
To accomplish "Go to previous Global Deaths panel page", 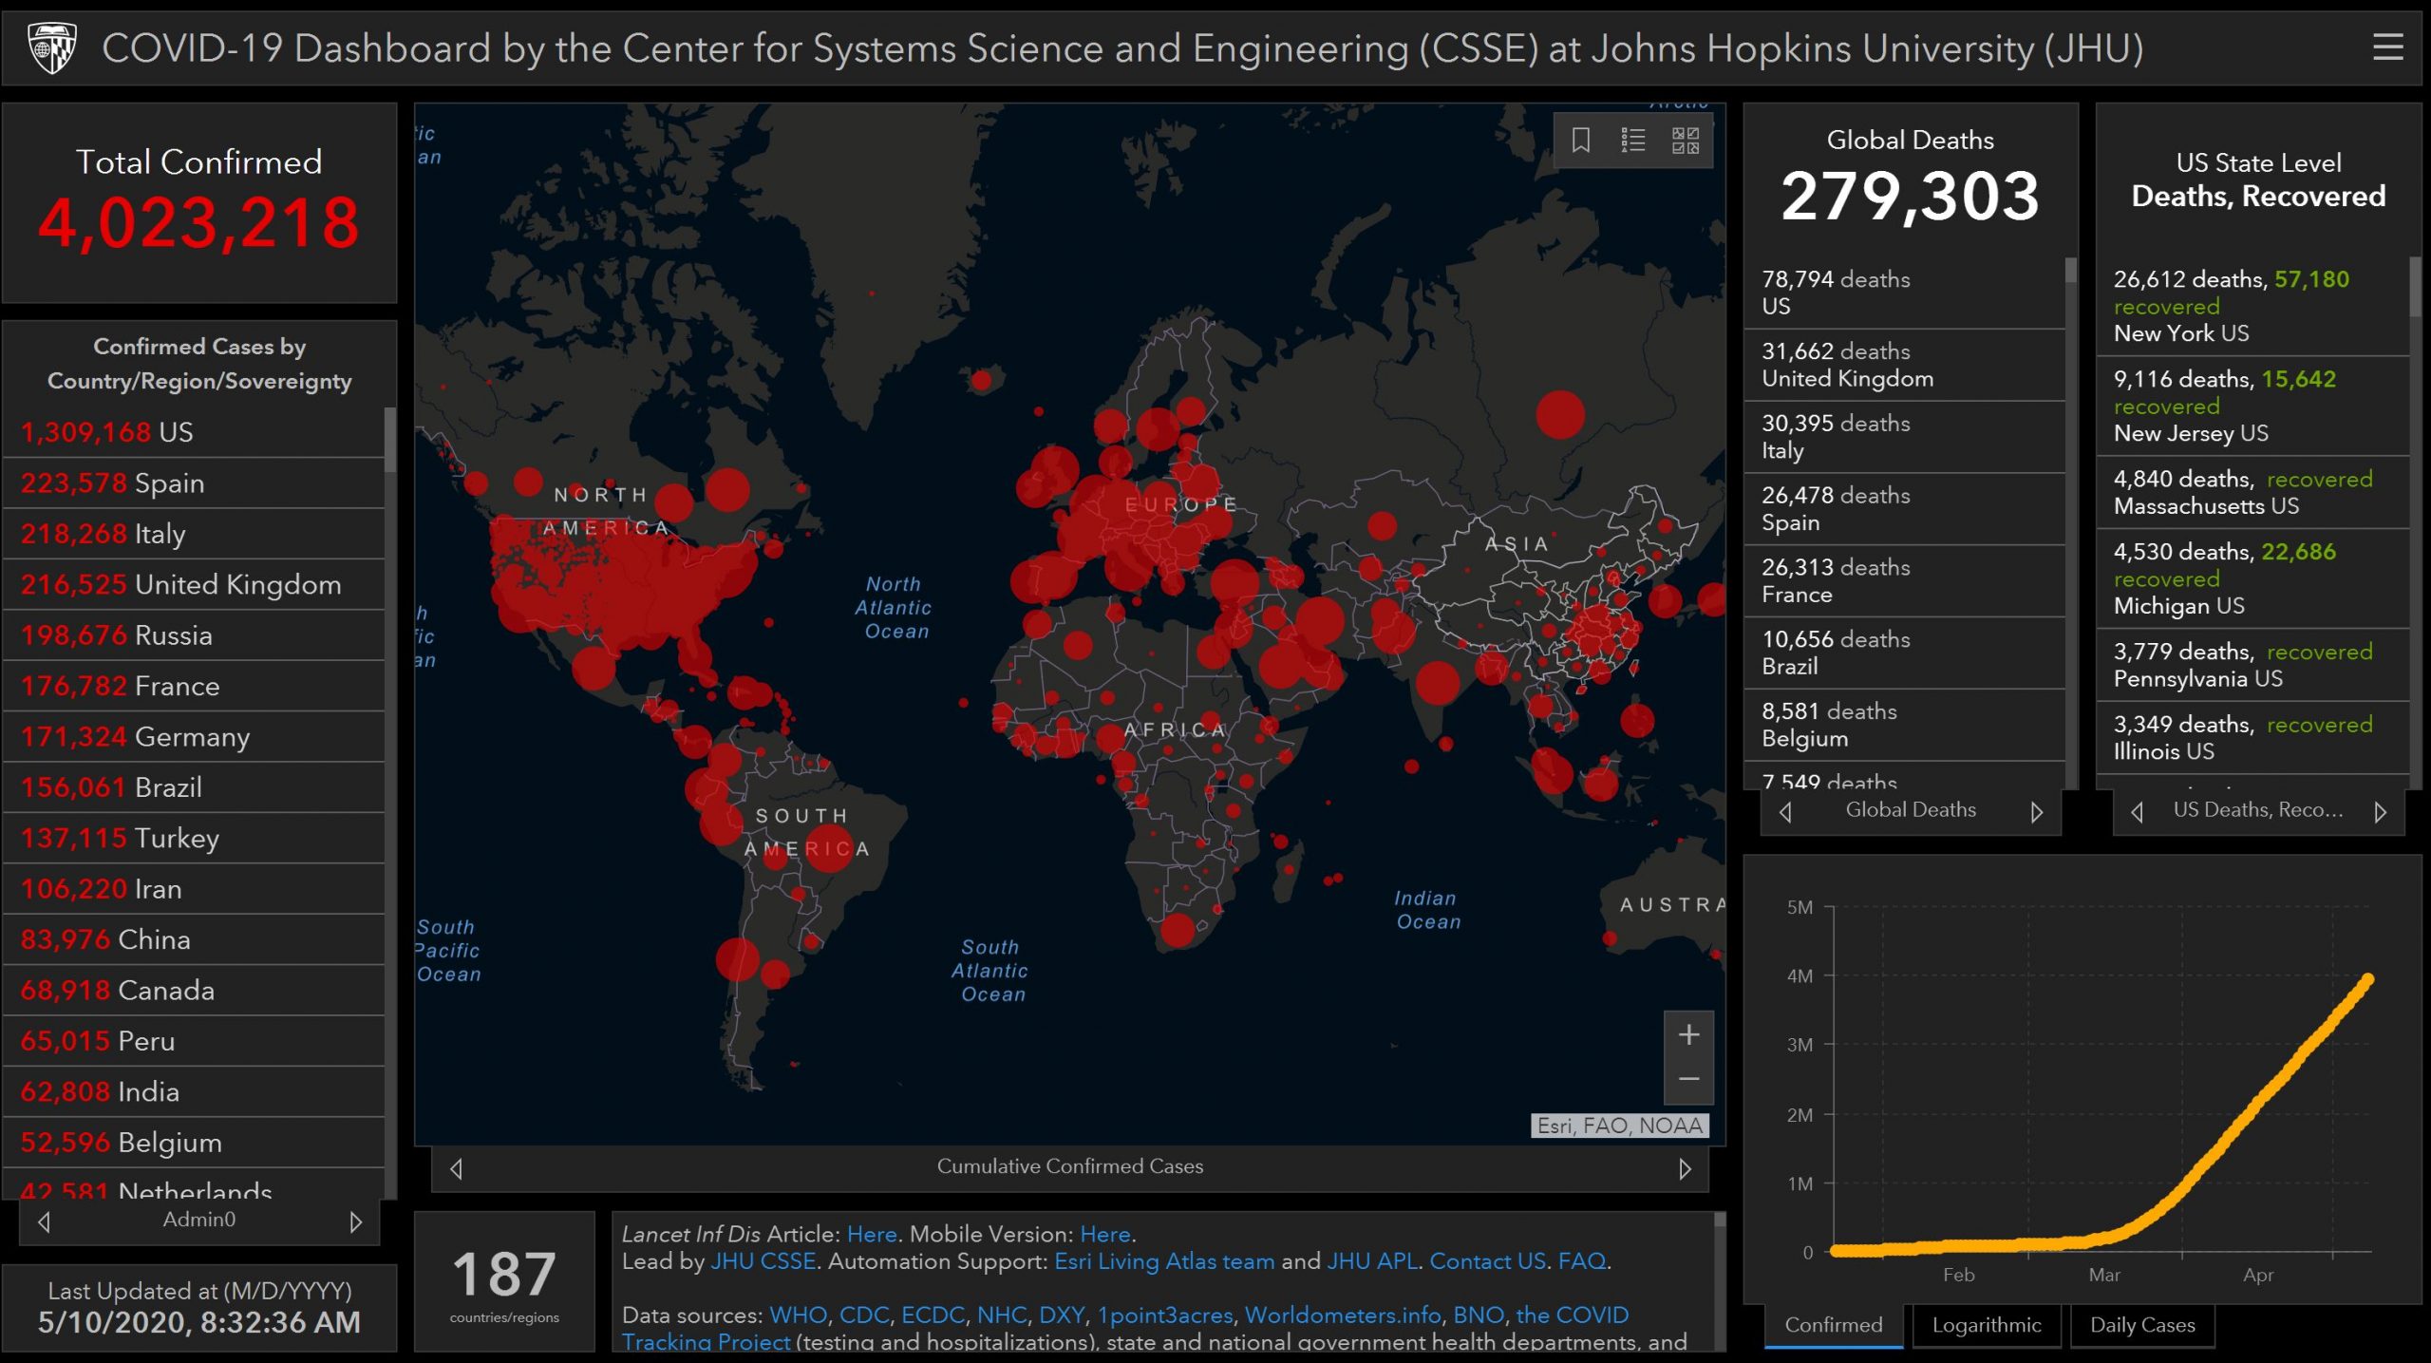I will click(x=1786, y=812).
